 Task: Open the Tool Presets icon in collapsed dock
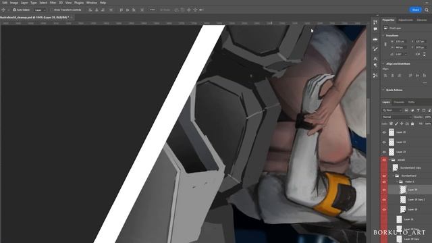tap(375, 76)
